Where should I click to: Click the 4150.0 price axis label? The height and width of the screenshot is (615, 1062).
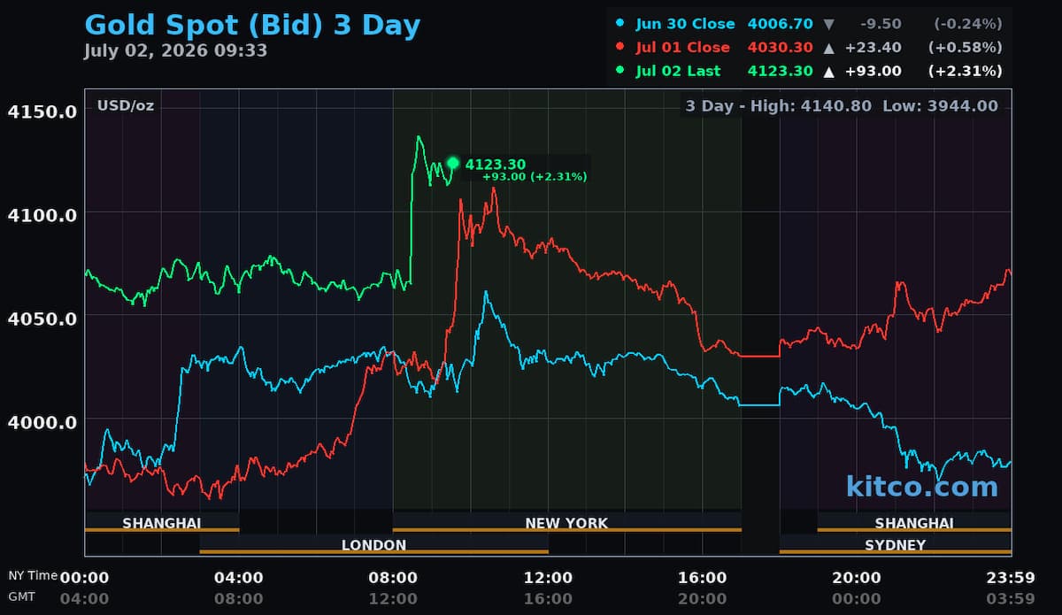[x=42, y=111]
